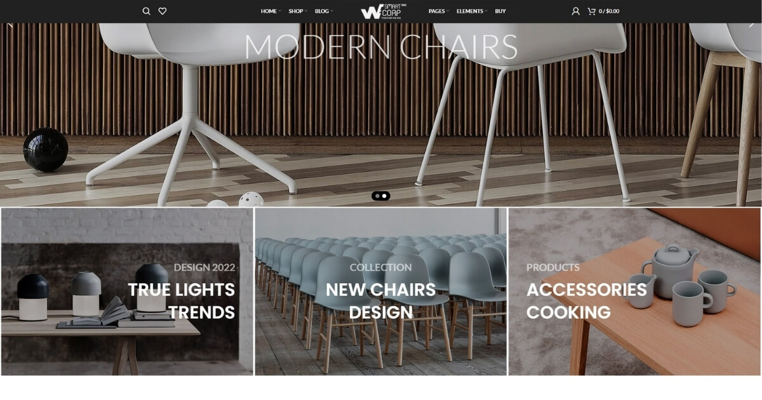
Task: Select the first slider pagination dot
Action: [377, 196]
